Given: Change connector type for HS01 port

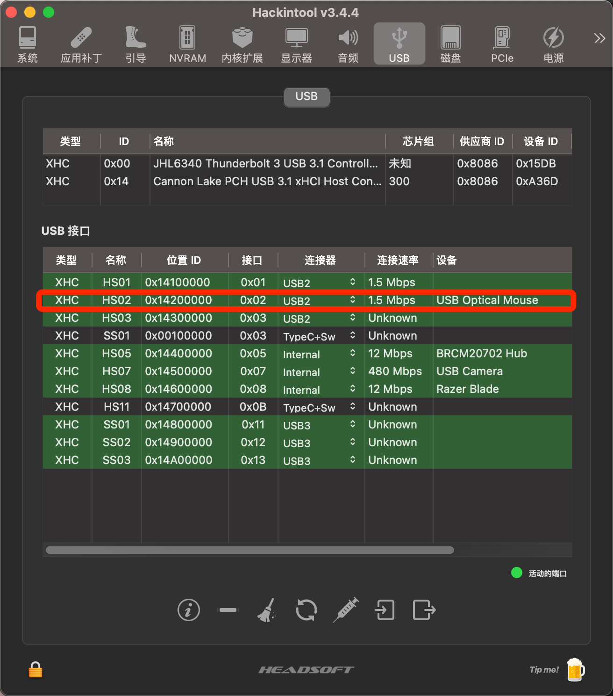Looking at the screenshot, I should 321,283.
